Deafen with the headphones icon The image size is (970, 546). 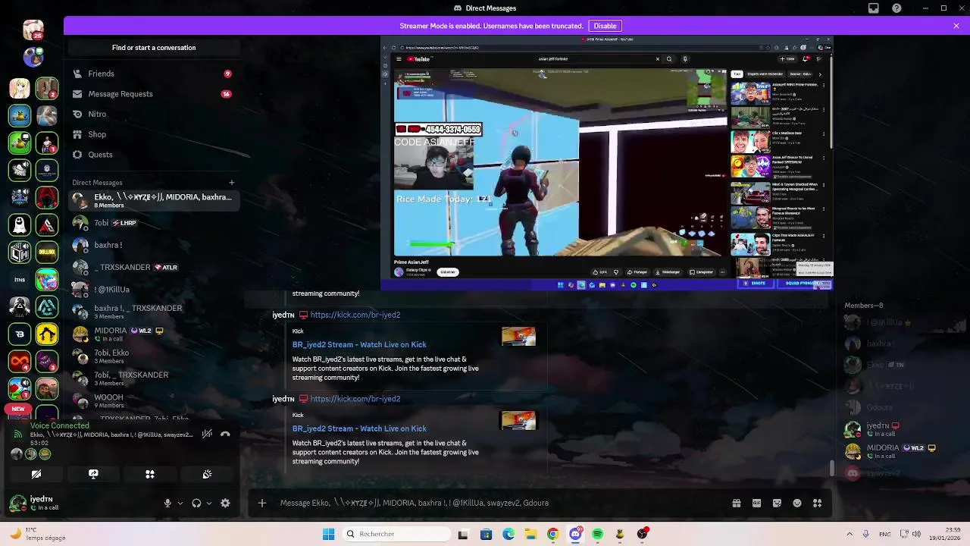[196, 503]
